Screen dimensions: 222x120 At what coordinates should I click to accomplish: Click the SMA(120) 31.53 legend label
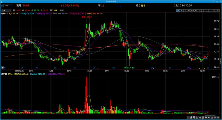[77, 13]
